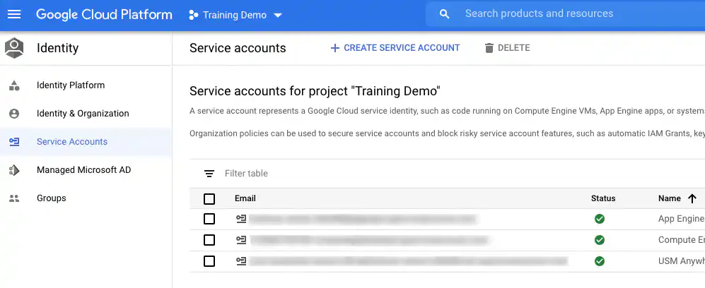Click heading Service accounts for project "Training Demo"
705x288 pixels.
tap(315, 92)
